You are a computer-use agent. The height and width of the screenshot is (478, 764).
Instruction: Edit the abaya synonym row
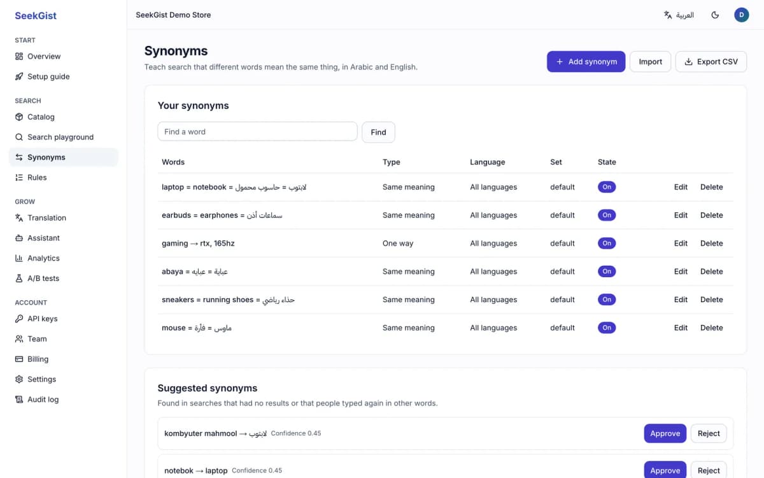click(x=681, y=272)
